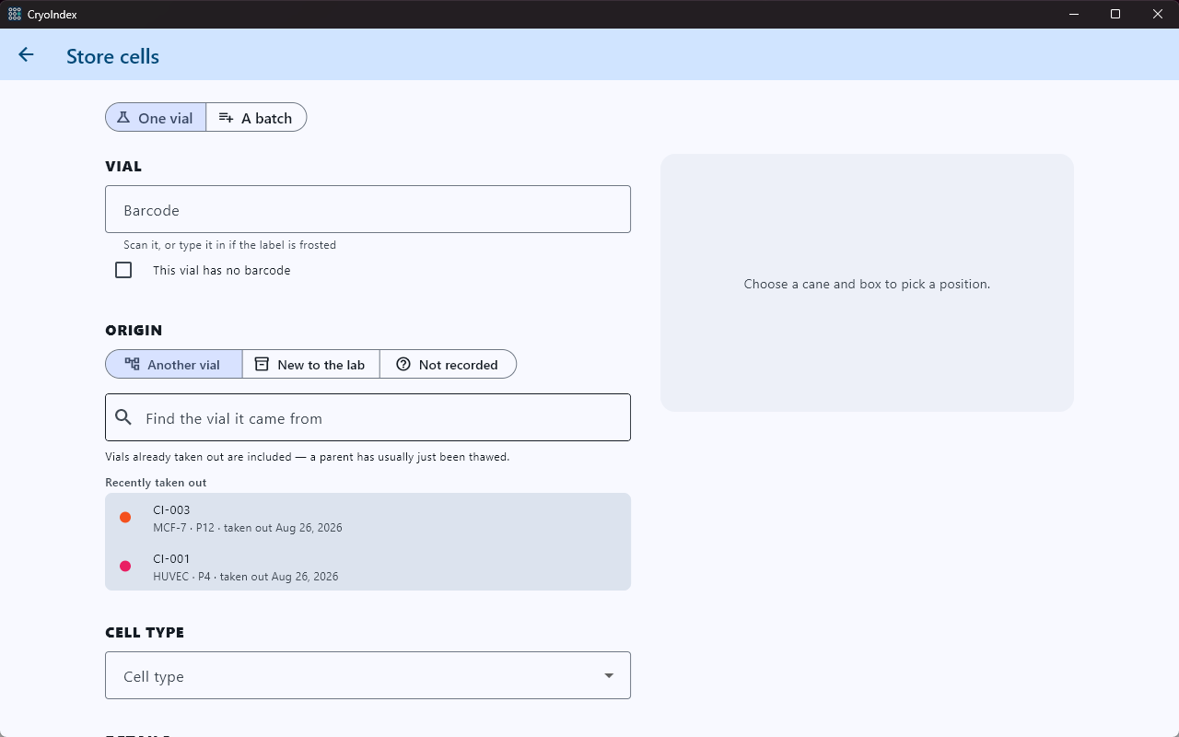1179x737 pixels.
Task: Go back using the arrow icon
Action: 26,55
